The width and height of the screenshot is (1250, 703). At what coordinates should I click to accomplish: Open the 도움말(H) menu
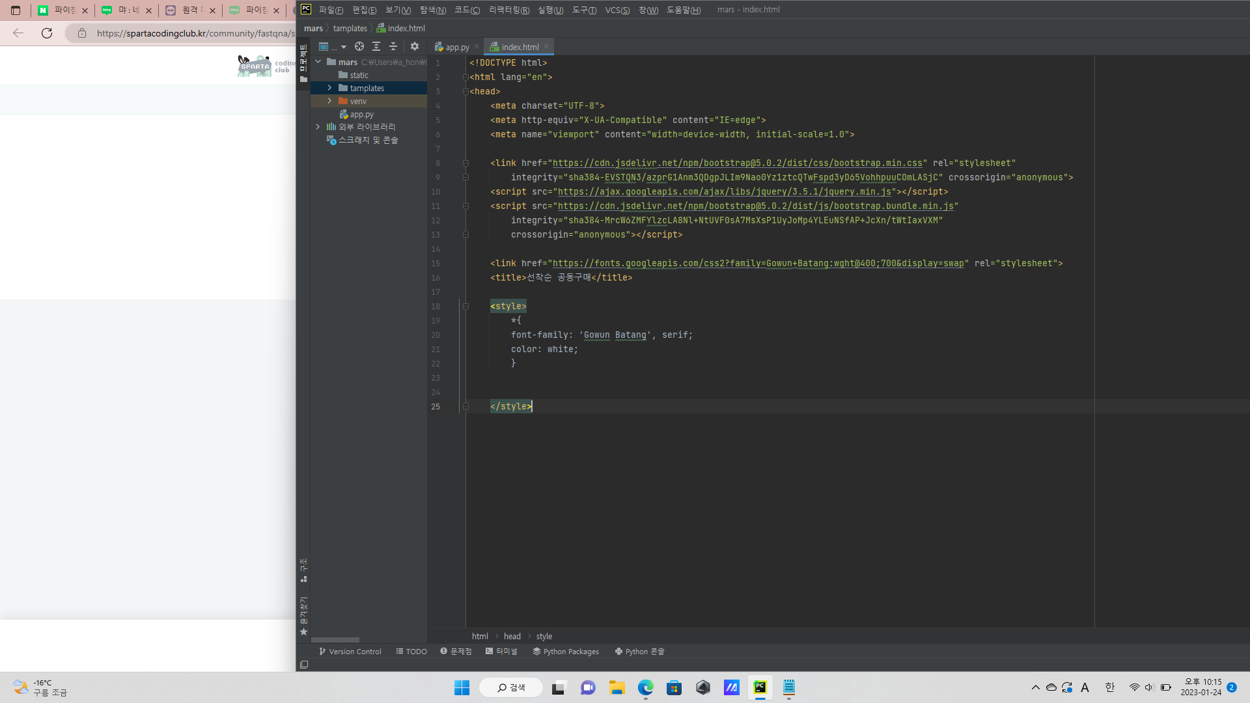coord(684,10)
